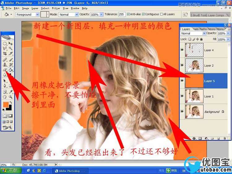This screenshot has width=232, height=174.
Task: Open the Layers panel Fill arrow
Action: click(x=228, y=39)
